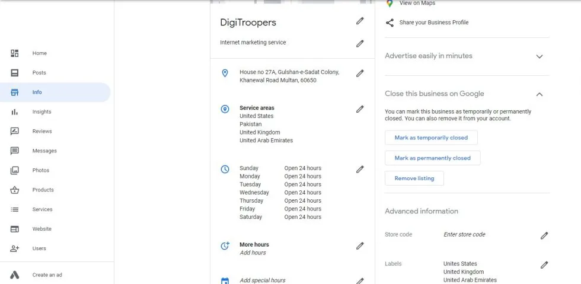Click pencil icon next to Internet marketing service
581x284 pixels.
(360, 43)
